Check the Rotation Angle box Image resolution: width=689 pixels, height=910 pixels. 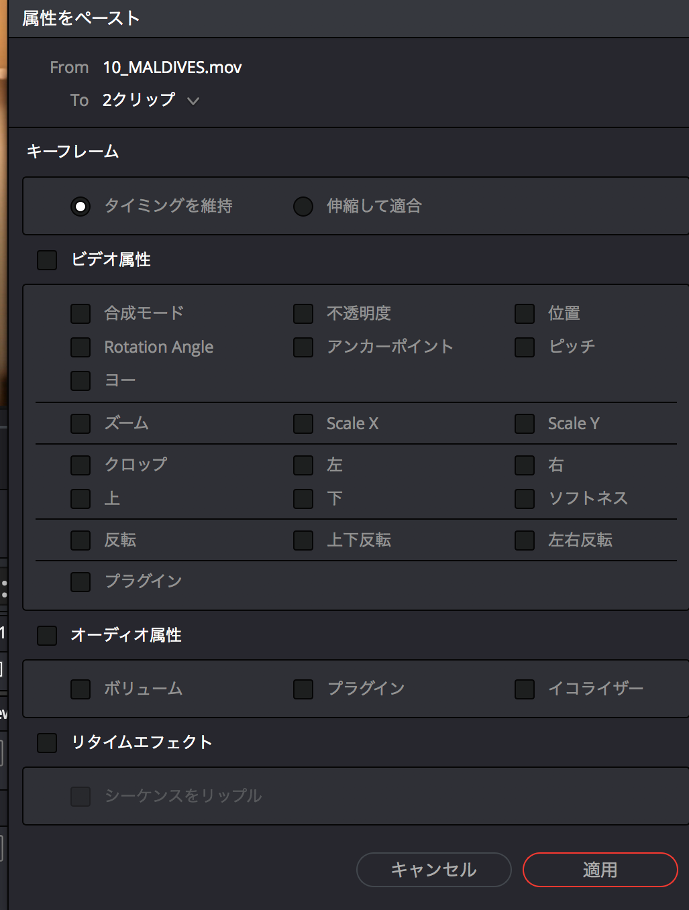coord(81,347)
